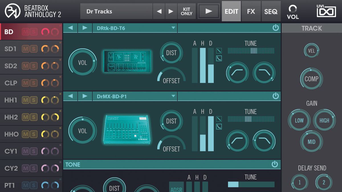The image size is (342, 192).
Task: Adjust the TUNE slider on the top layer
Action: pyautogui.click(x=251, y=51)
